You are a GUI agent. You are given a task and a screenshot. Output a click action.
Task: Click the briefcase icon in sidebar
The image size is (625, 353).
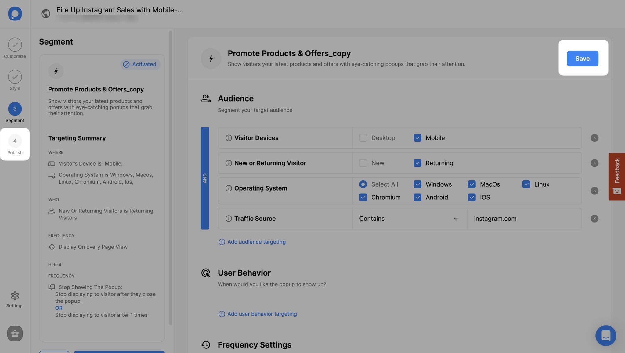[15, 333]
